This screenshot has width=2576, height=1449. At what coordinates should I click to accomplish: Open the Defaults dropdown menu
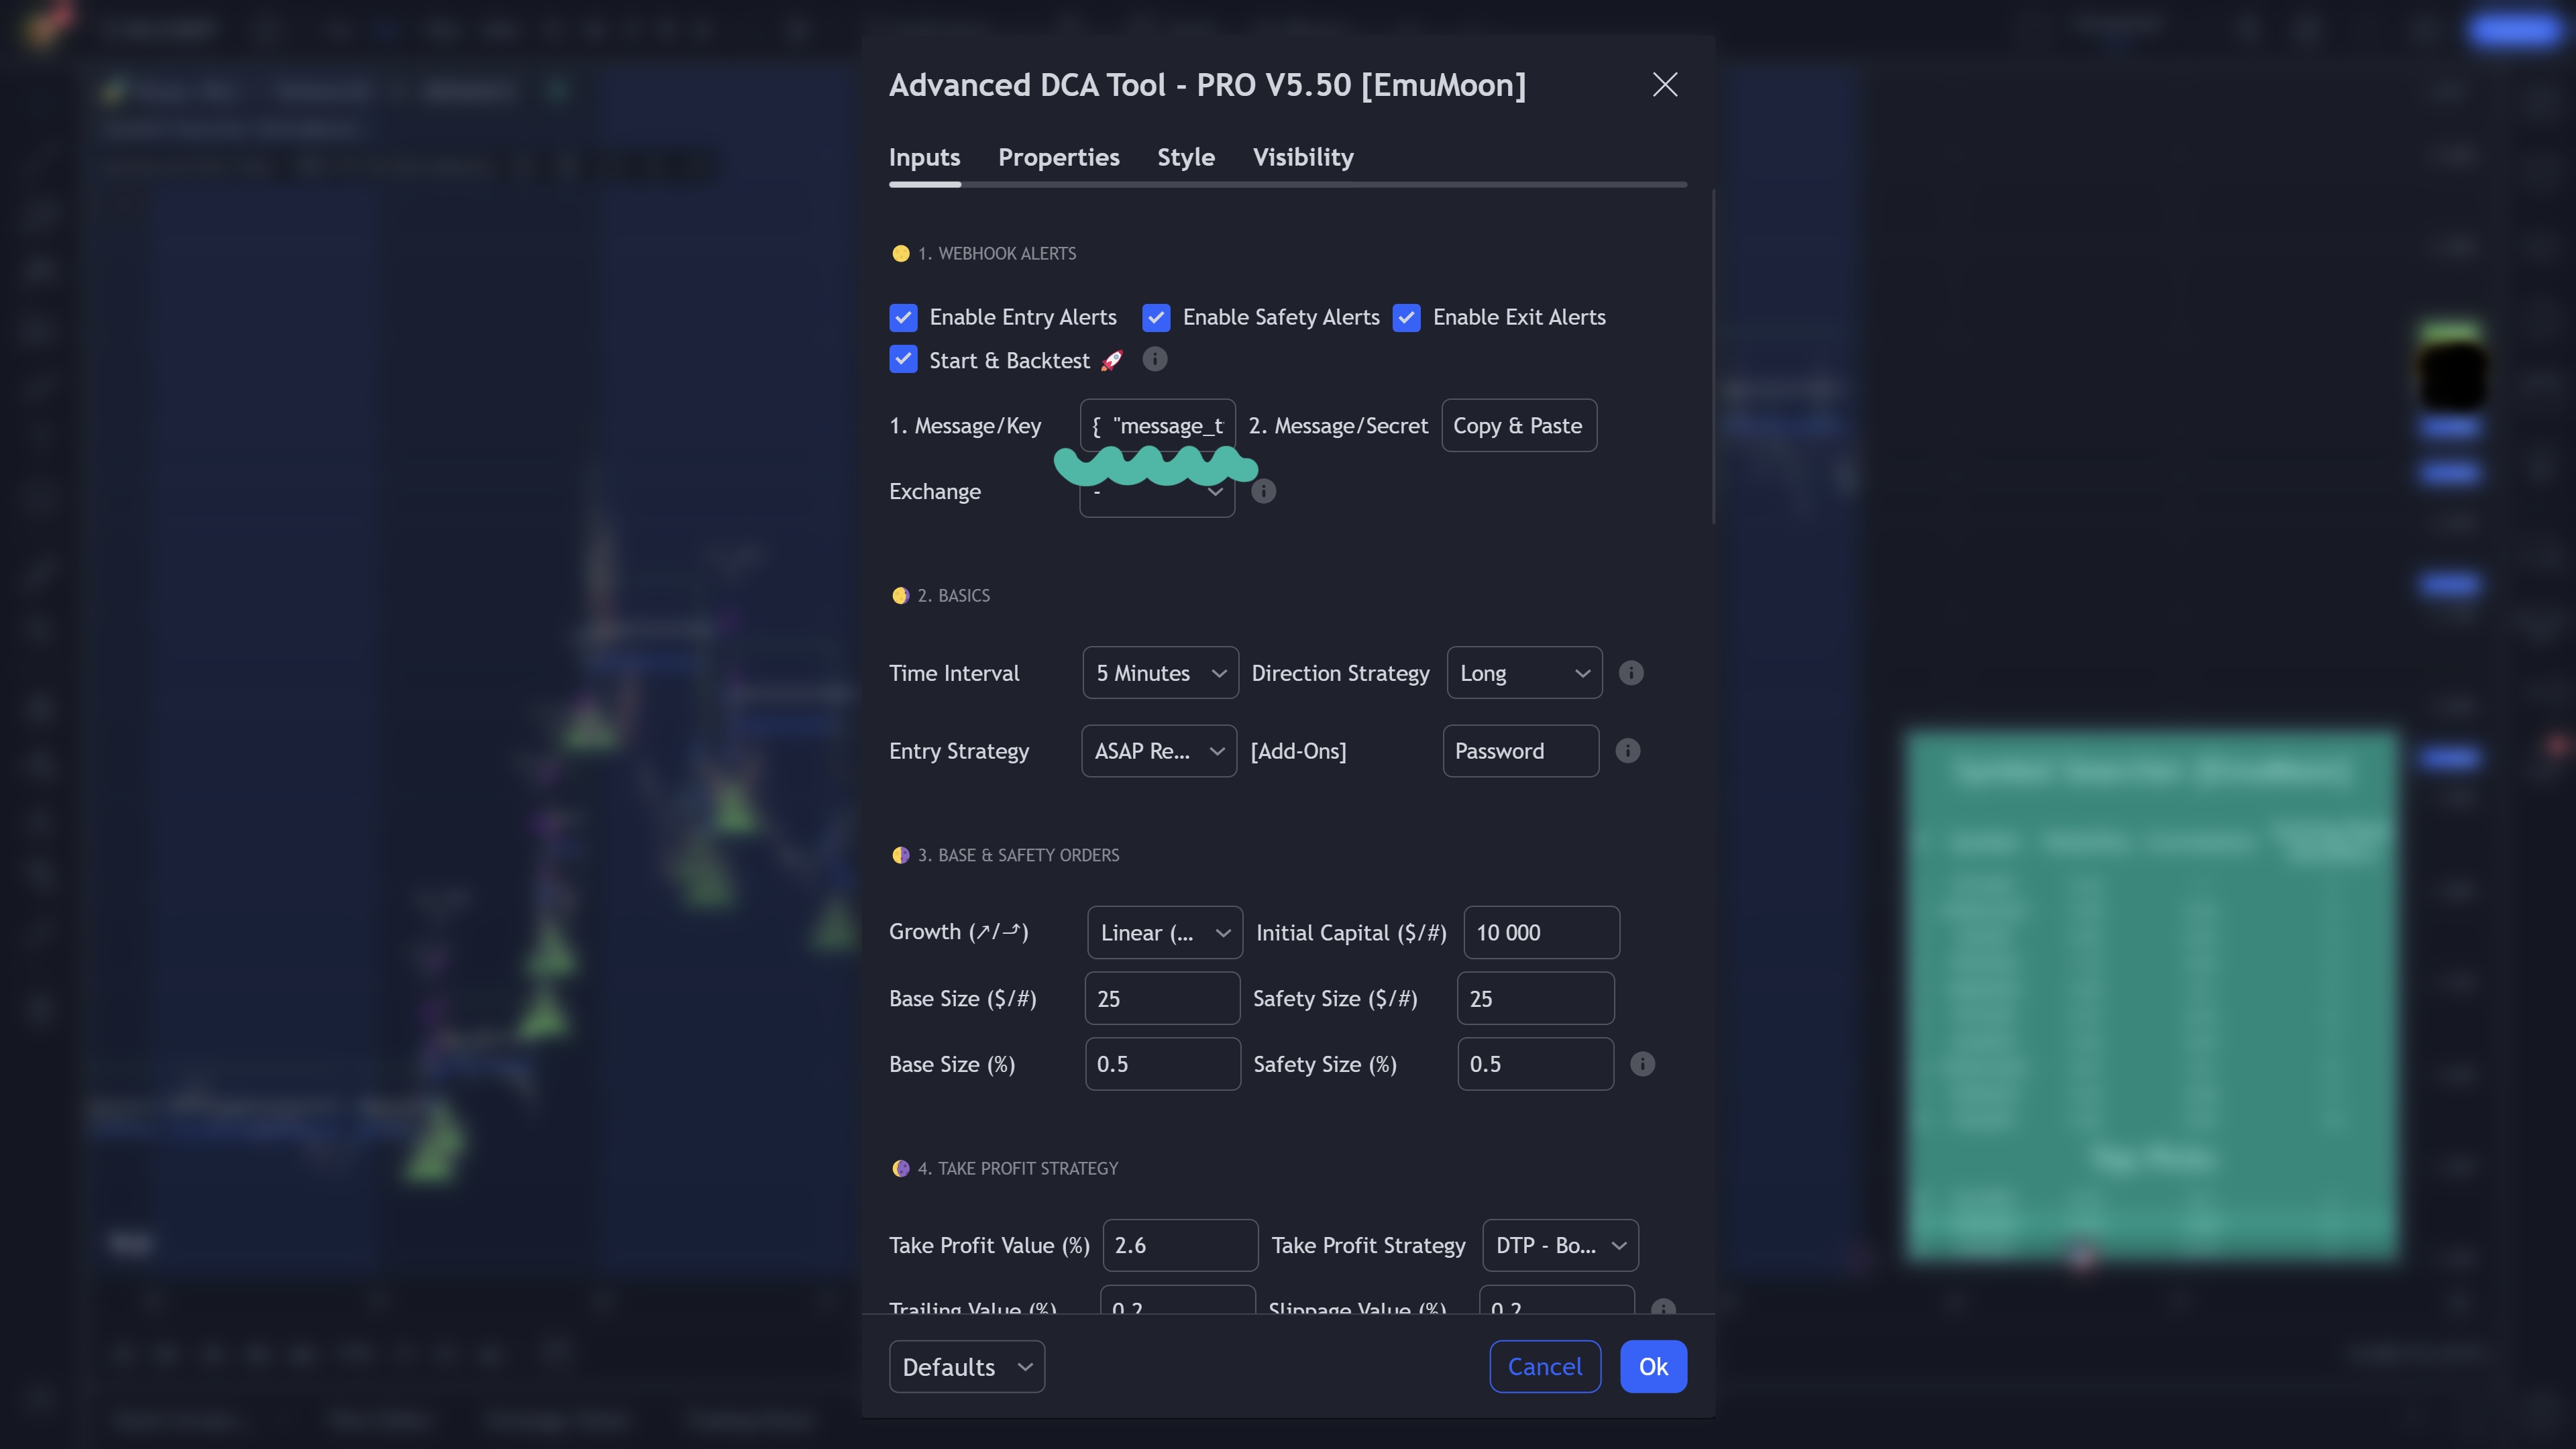966,1367
